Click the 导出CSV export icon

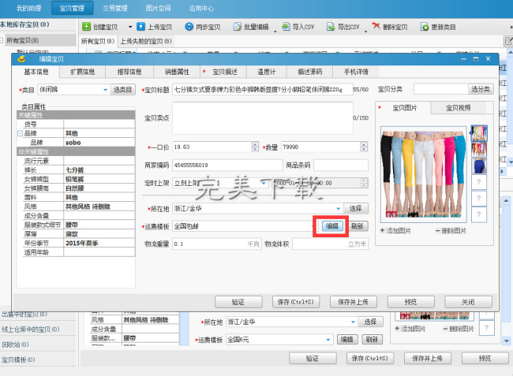pyautogui.click(x=331, y=27)
